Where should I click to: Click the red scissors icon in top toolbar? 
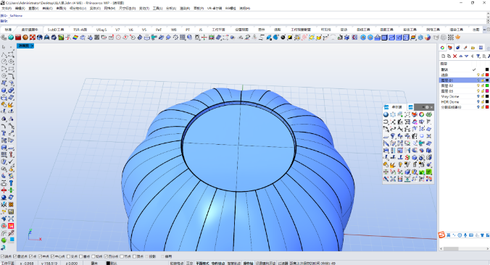(68, 38)
